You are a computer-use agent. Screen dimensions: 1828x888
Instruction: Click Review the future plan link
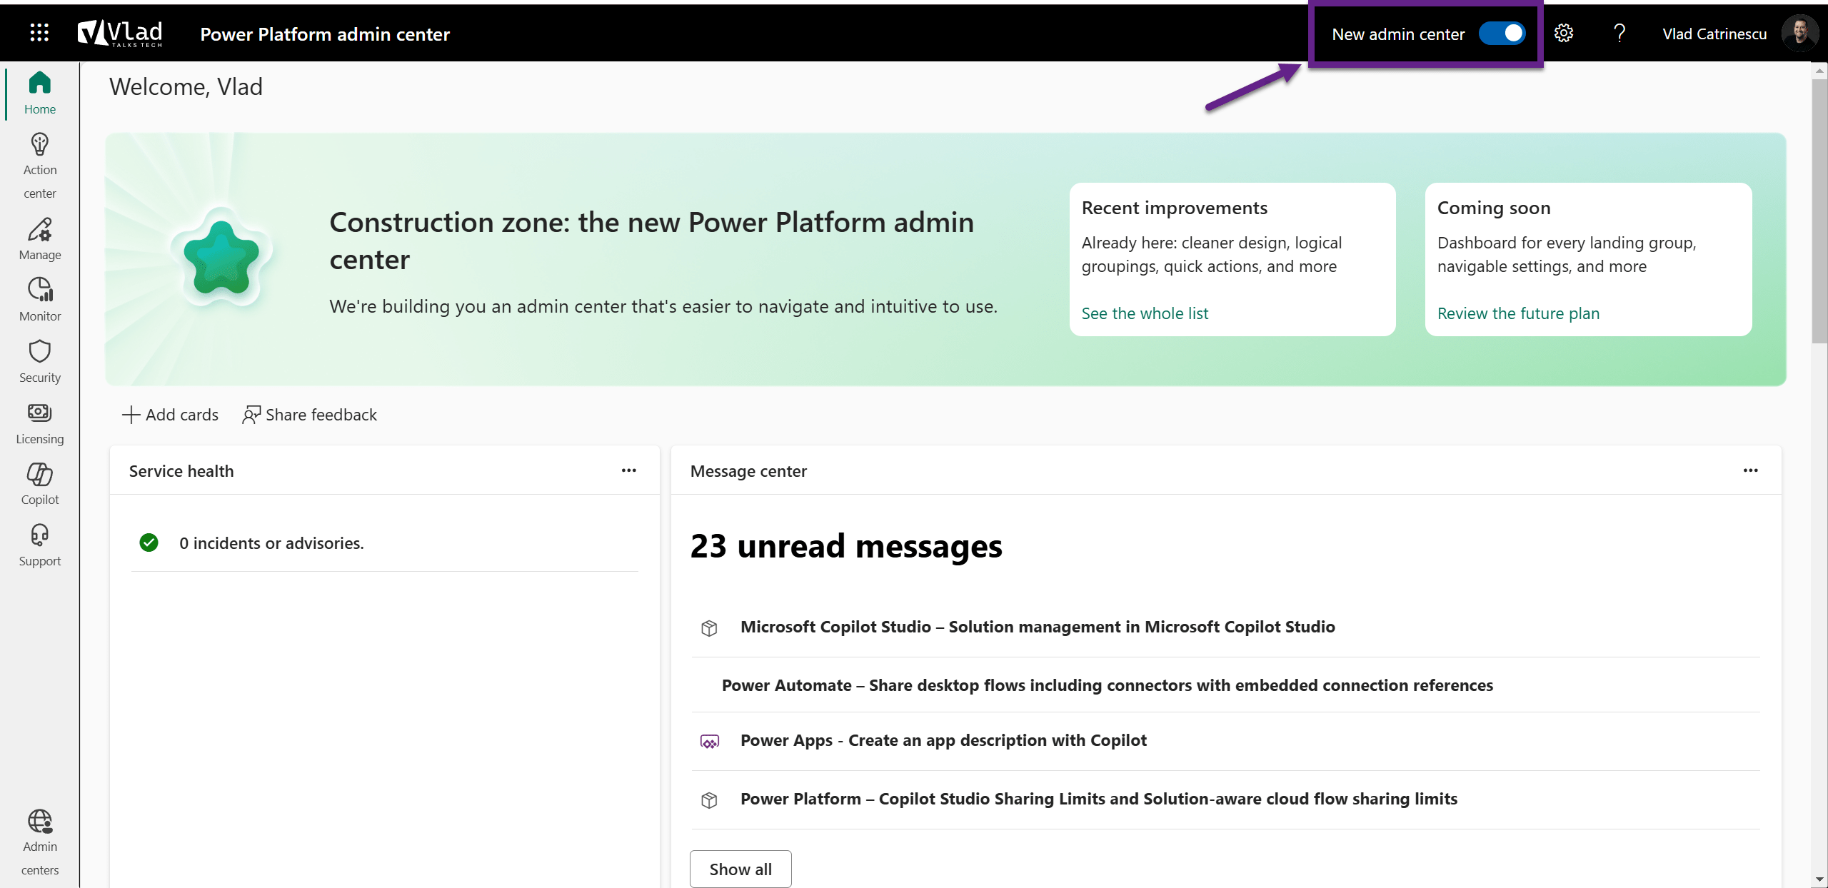(1517, 313)
